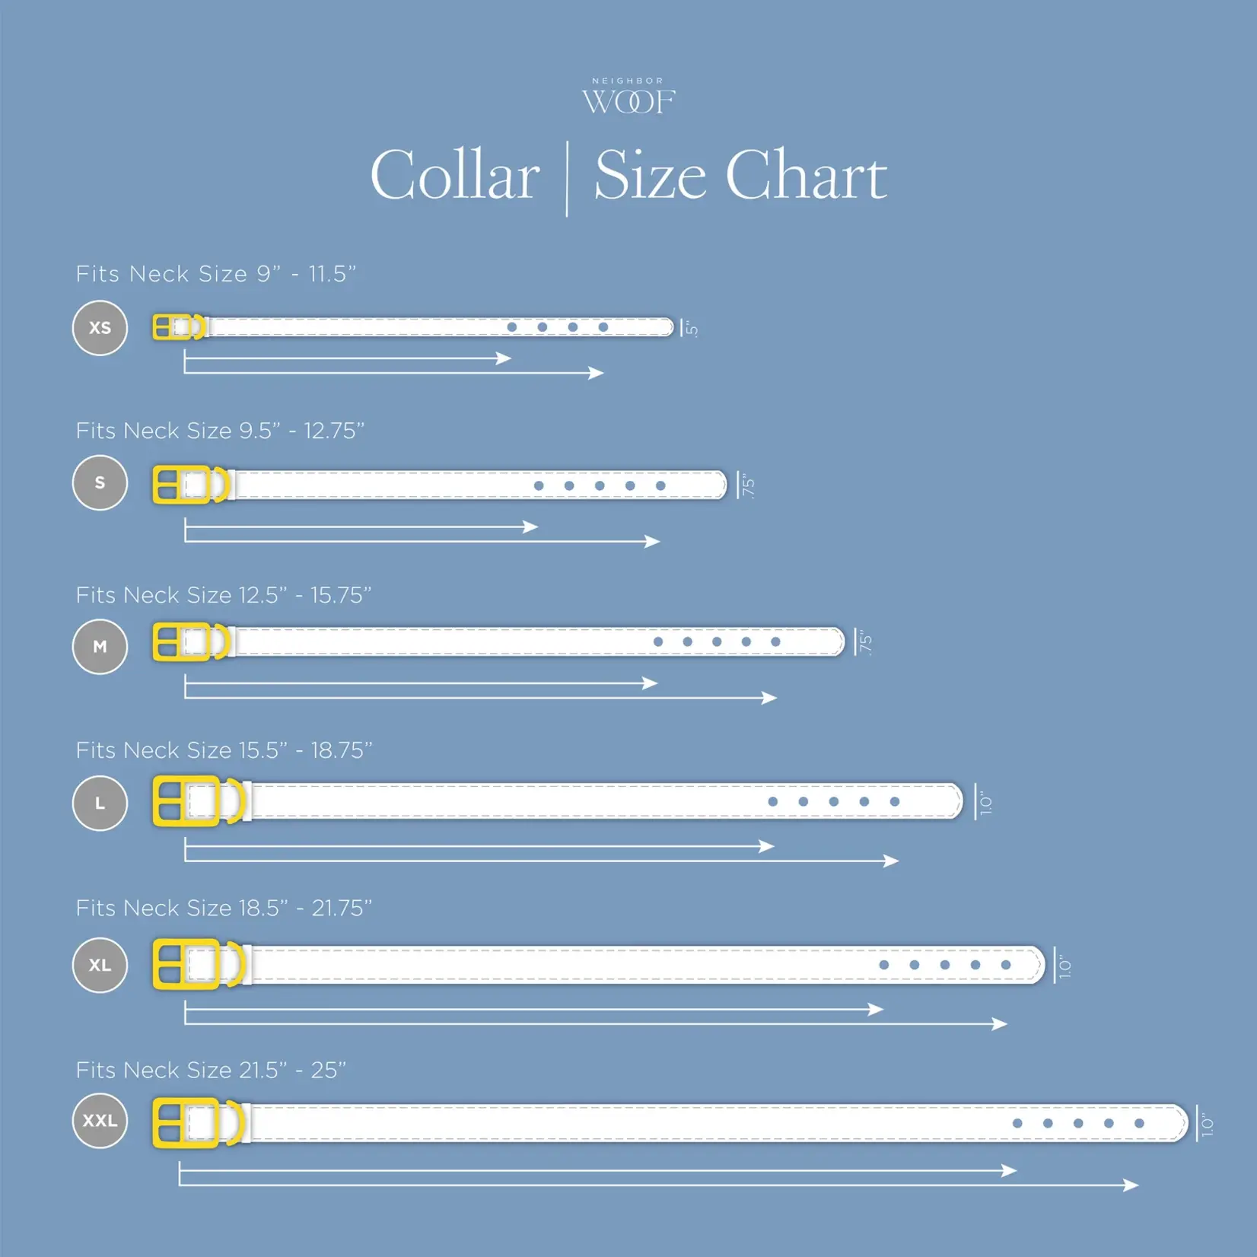Click the S size badge
Screen dimensions: 1257x1257
pos(100,482)
